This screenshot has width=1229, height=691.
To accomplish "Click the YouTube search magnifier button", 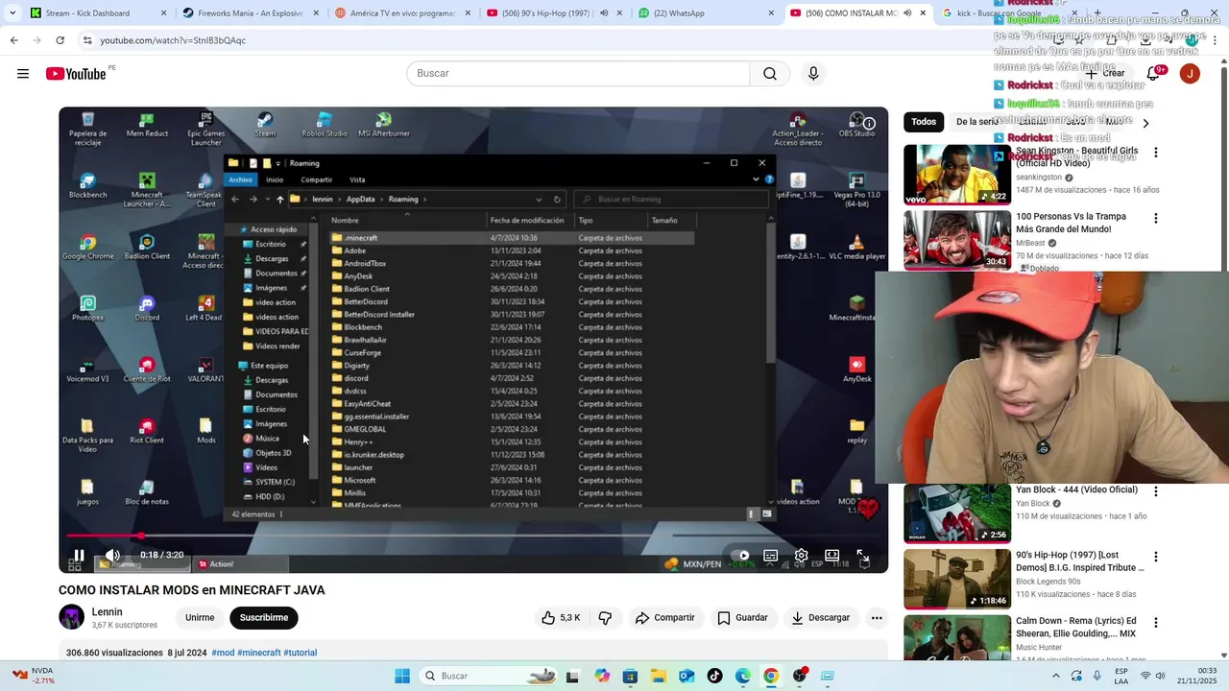I will coord(770,74).
